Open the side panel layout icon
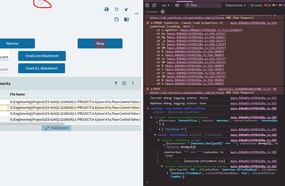The height and width of the screenshot is (186, 285). (x=127, y=19)
